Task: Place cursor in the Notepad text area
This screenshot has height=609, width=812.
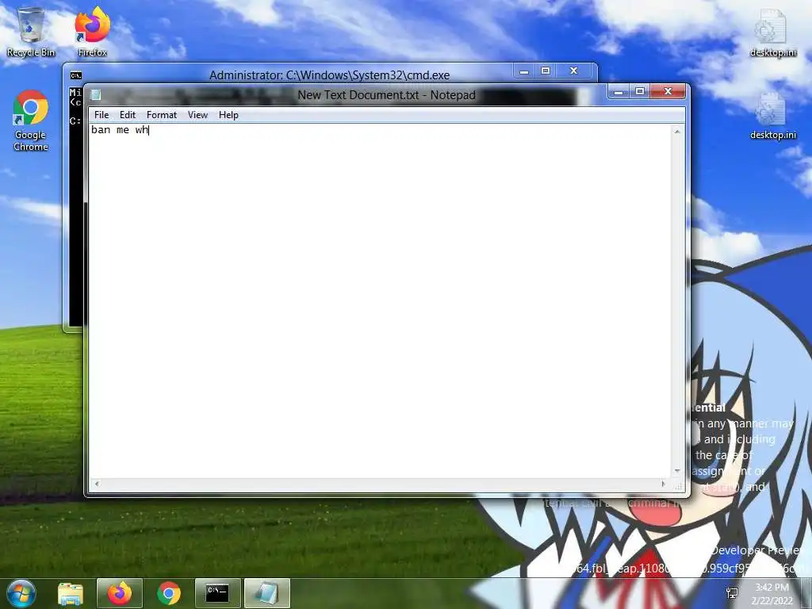Action: pos(381,301)
